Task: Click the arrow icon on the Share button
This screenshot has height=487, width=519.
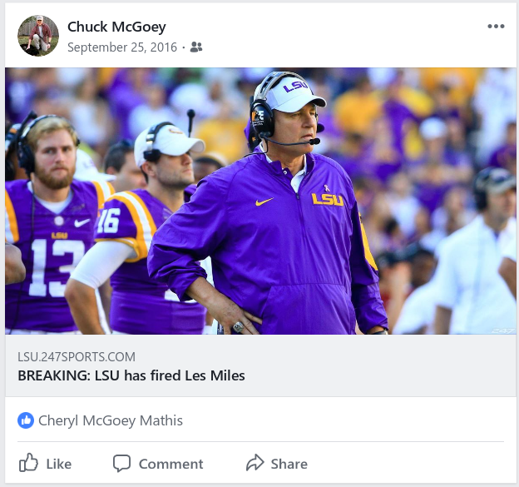Action: (255, 463)
